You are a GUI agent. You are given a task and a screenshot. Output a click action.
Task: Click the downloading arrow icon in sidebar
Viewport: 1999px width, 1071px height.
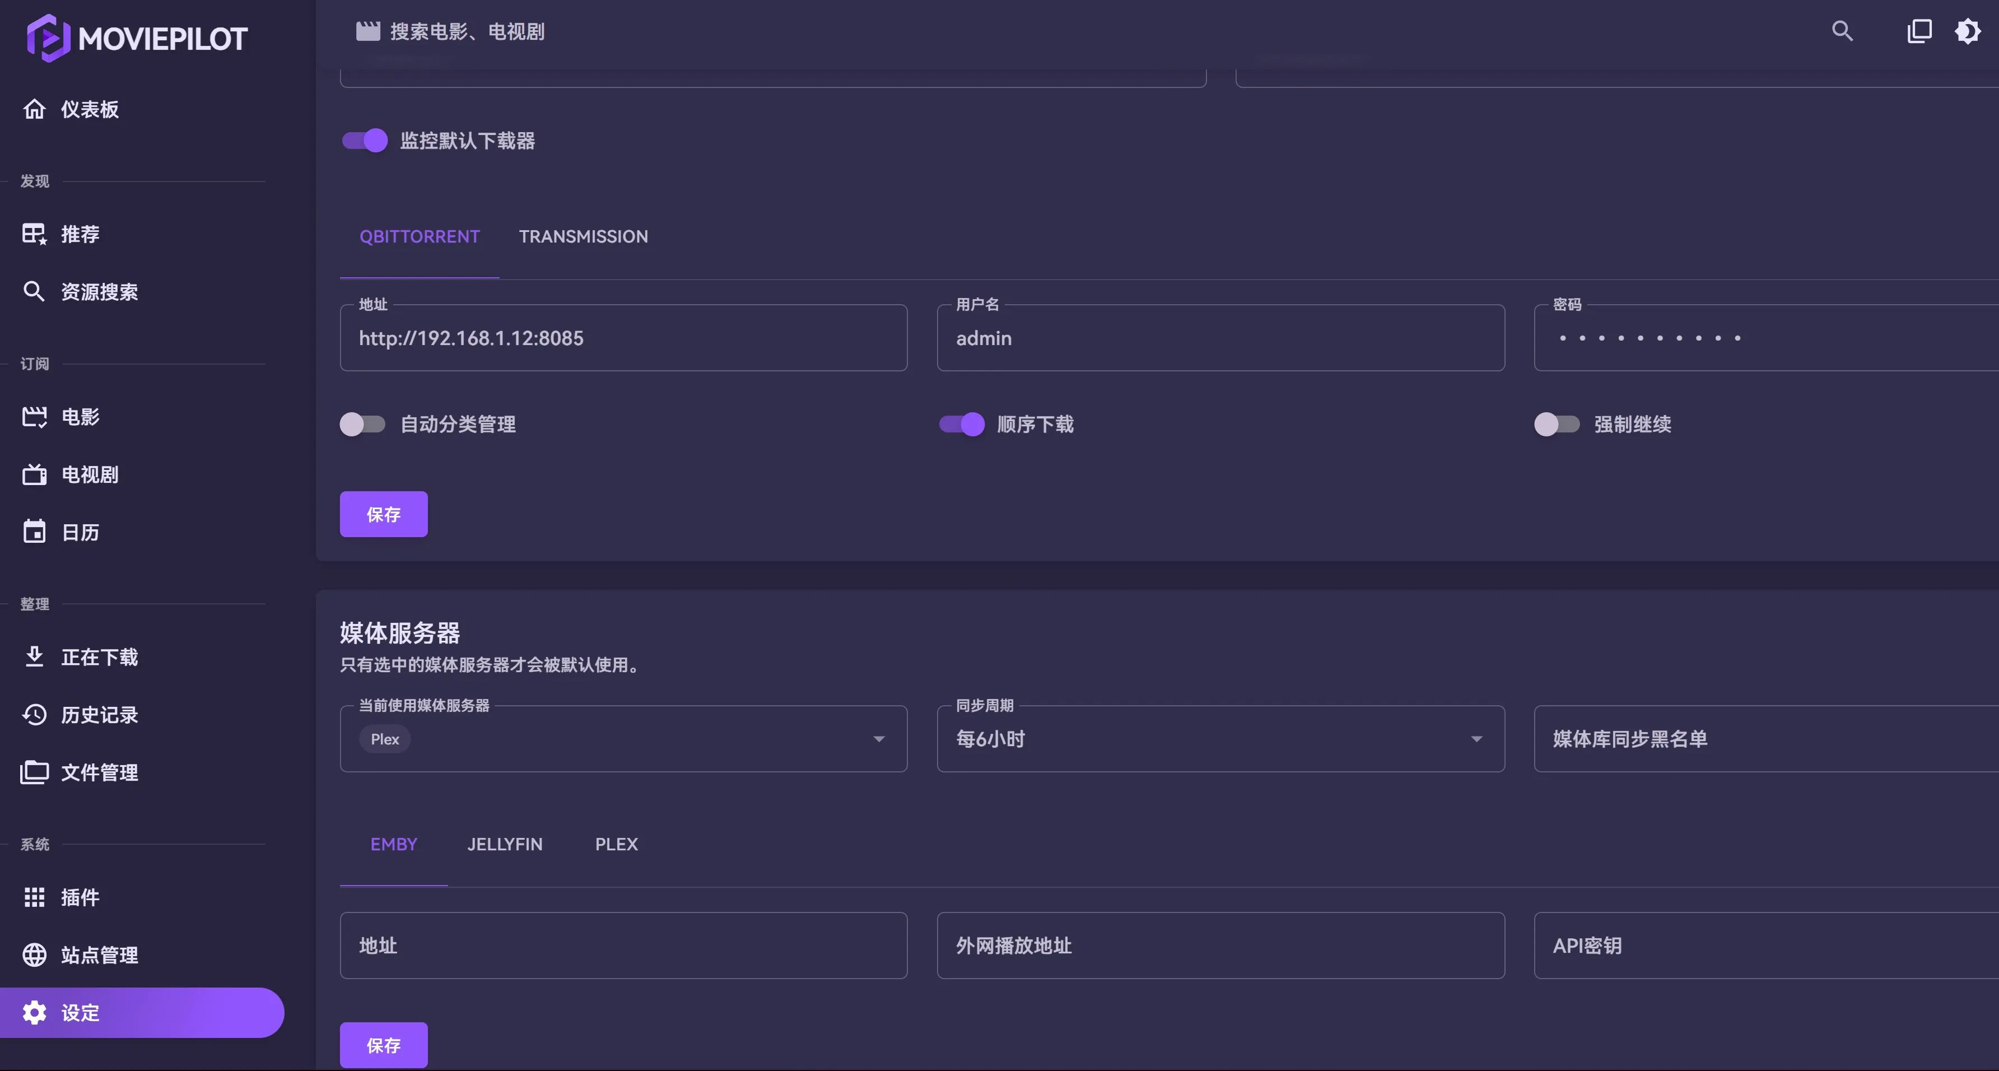click(x=34, y=656)
